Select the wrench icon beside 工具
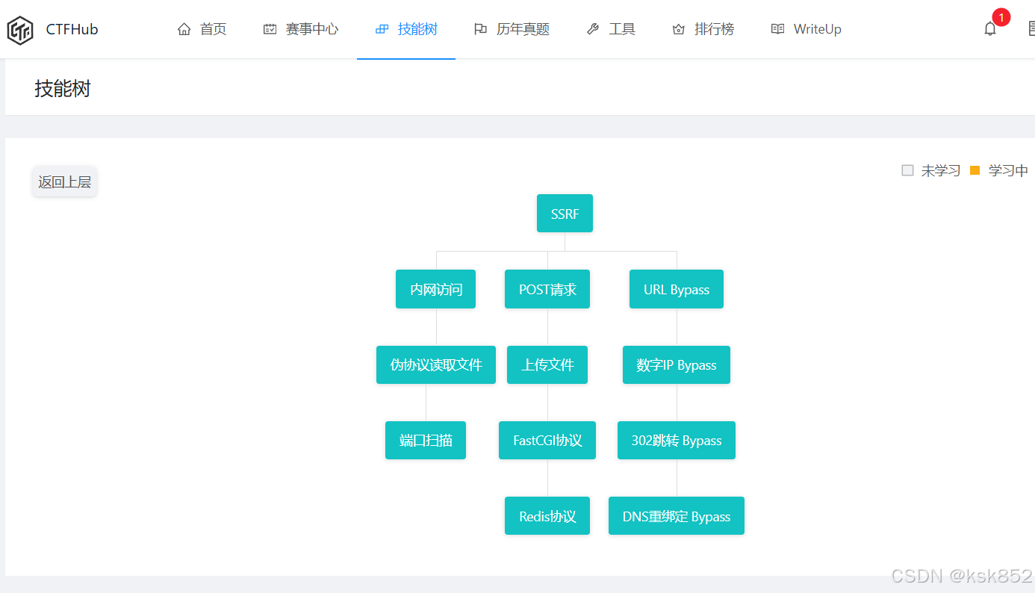 [592, 28]
